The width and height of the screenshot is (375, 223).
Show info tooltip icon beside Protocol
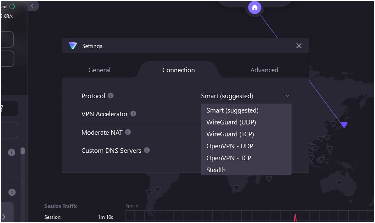click(111, 96)
